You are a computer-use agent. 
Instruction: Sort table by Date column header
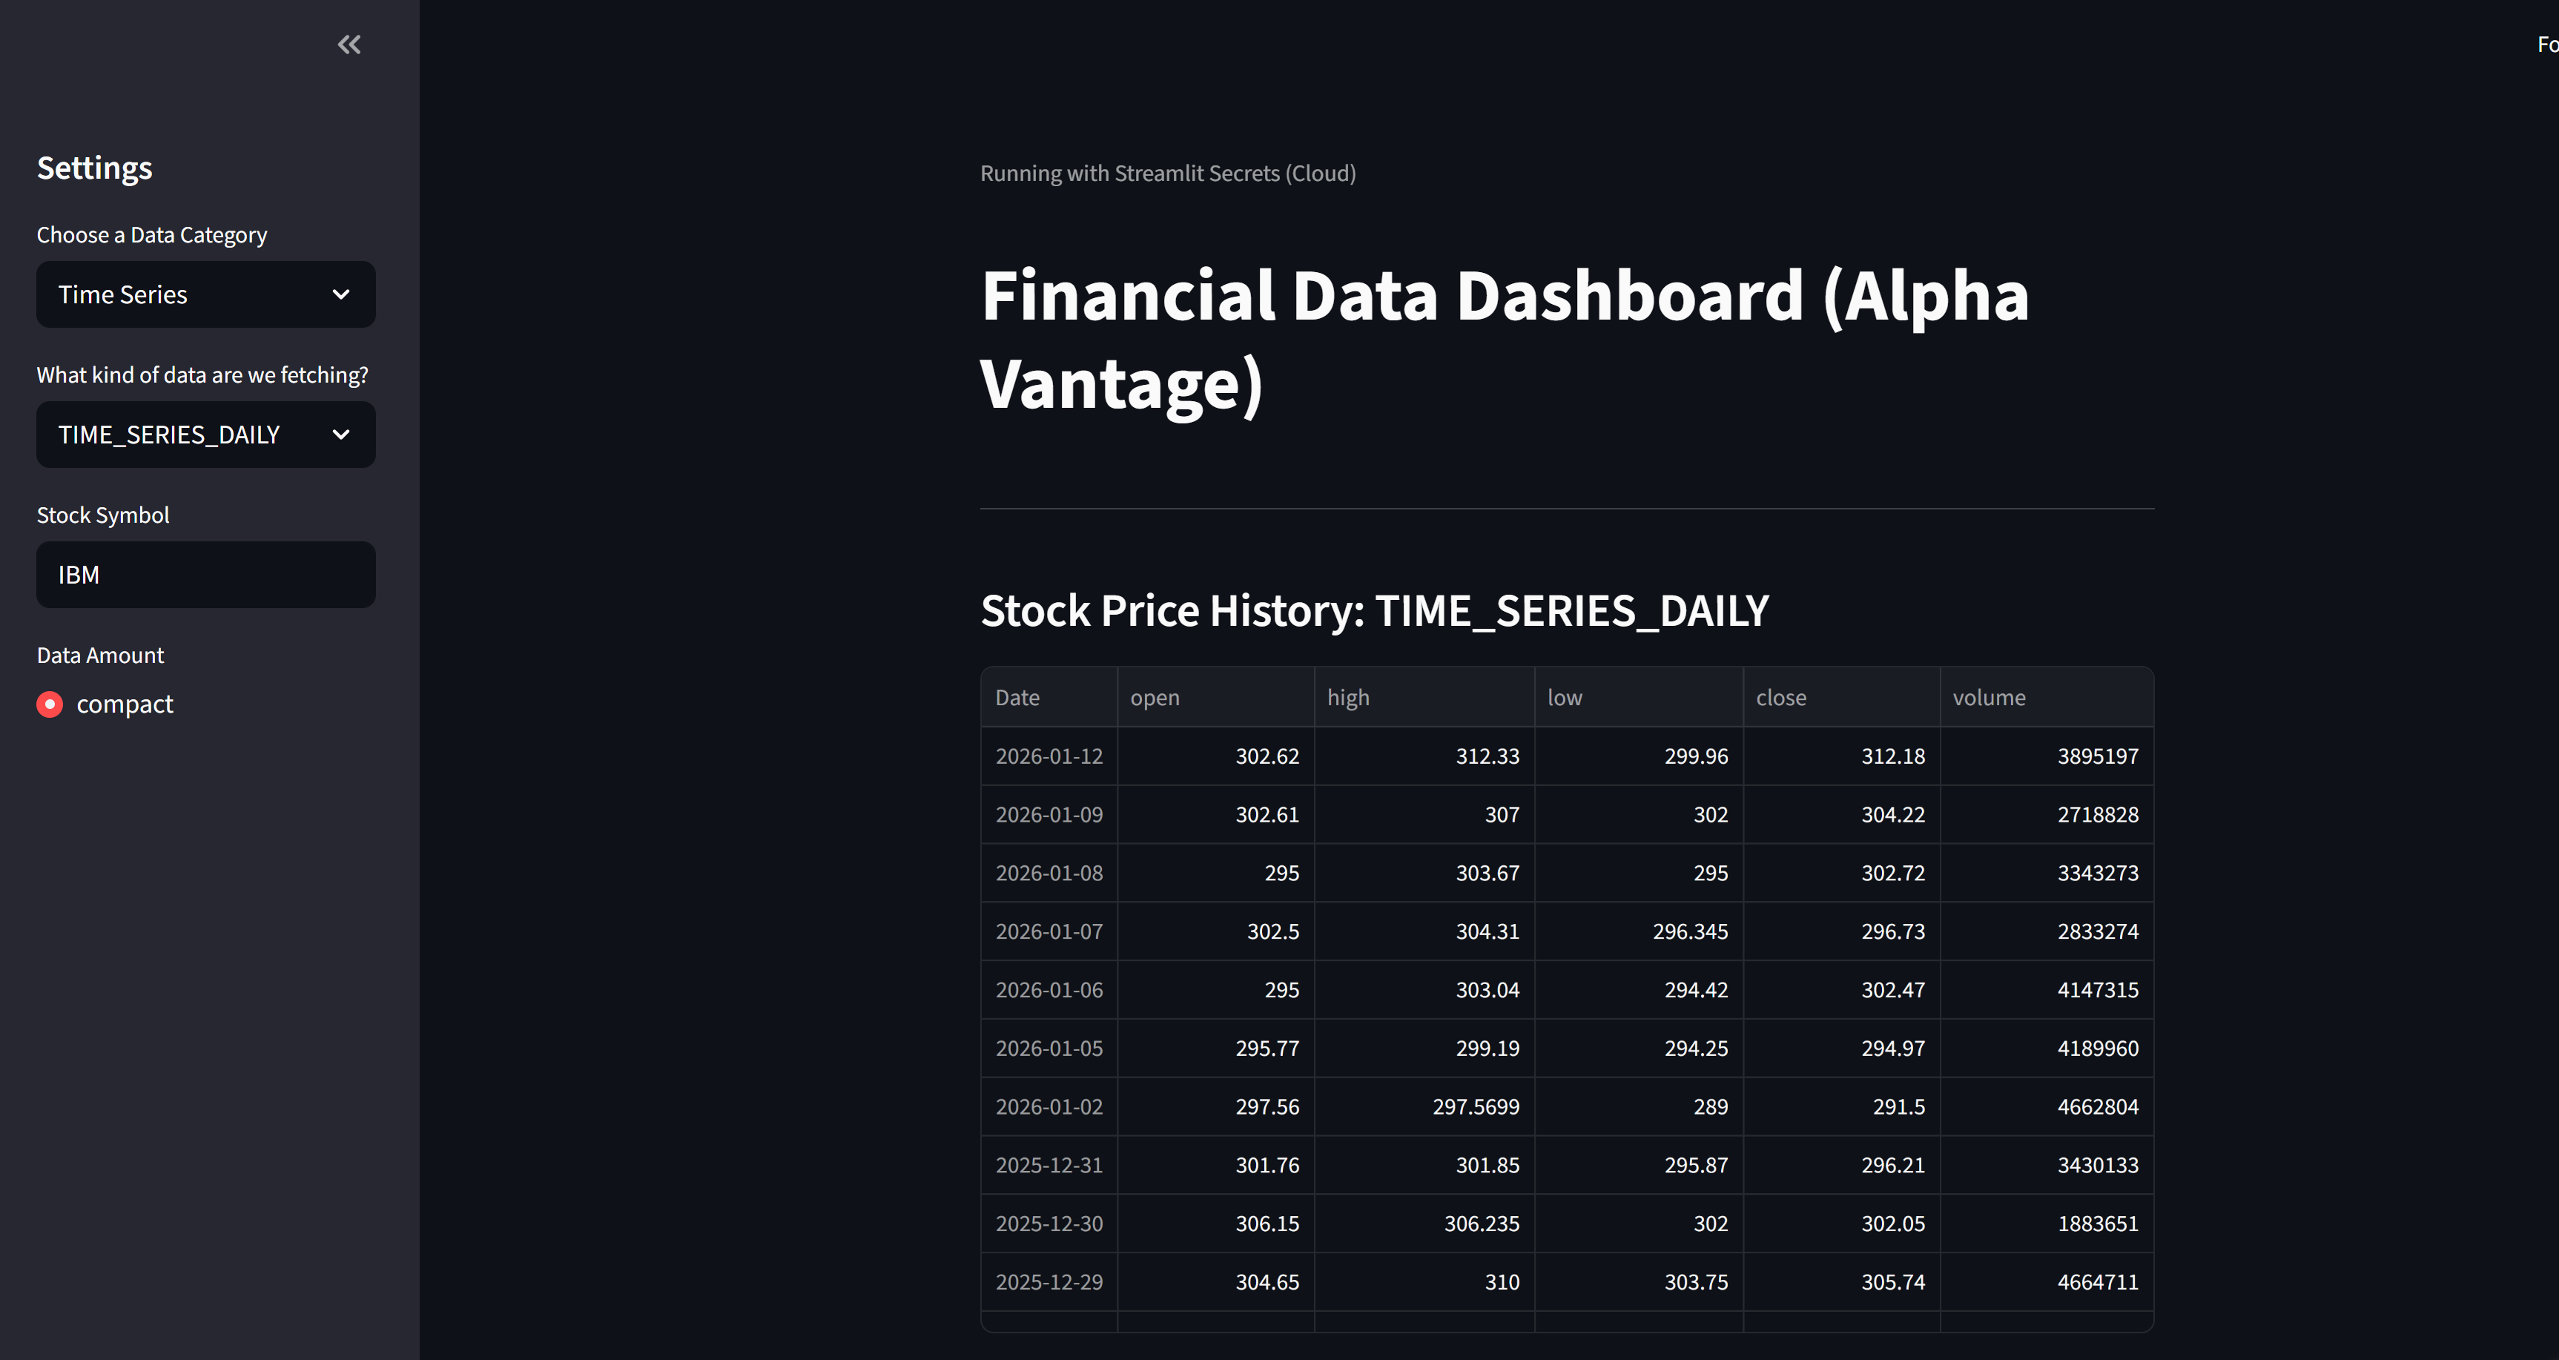pos(1049,697)
